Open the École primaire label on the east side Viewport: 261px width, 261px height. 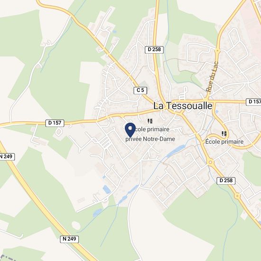pos(224,142)
